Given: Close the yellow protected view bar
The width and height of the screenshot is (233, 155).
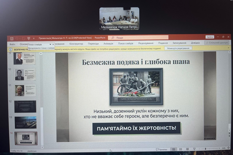Looking at the screenshot, I should click(228, 48).
